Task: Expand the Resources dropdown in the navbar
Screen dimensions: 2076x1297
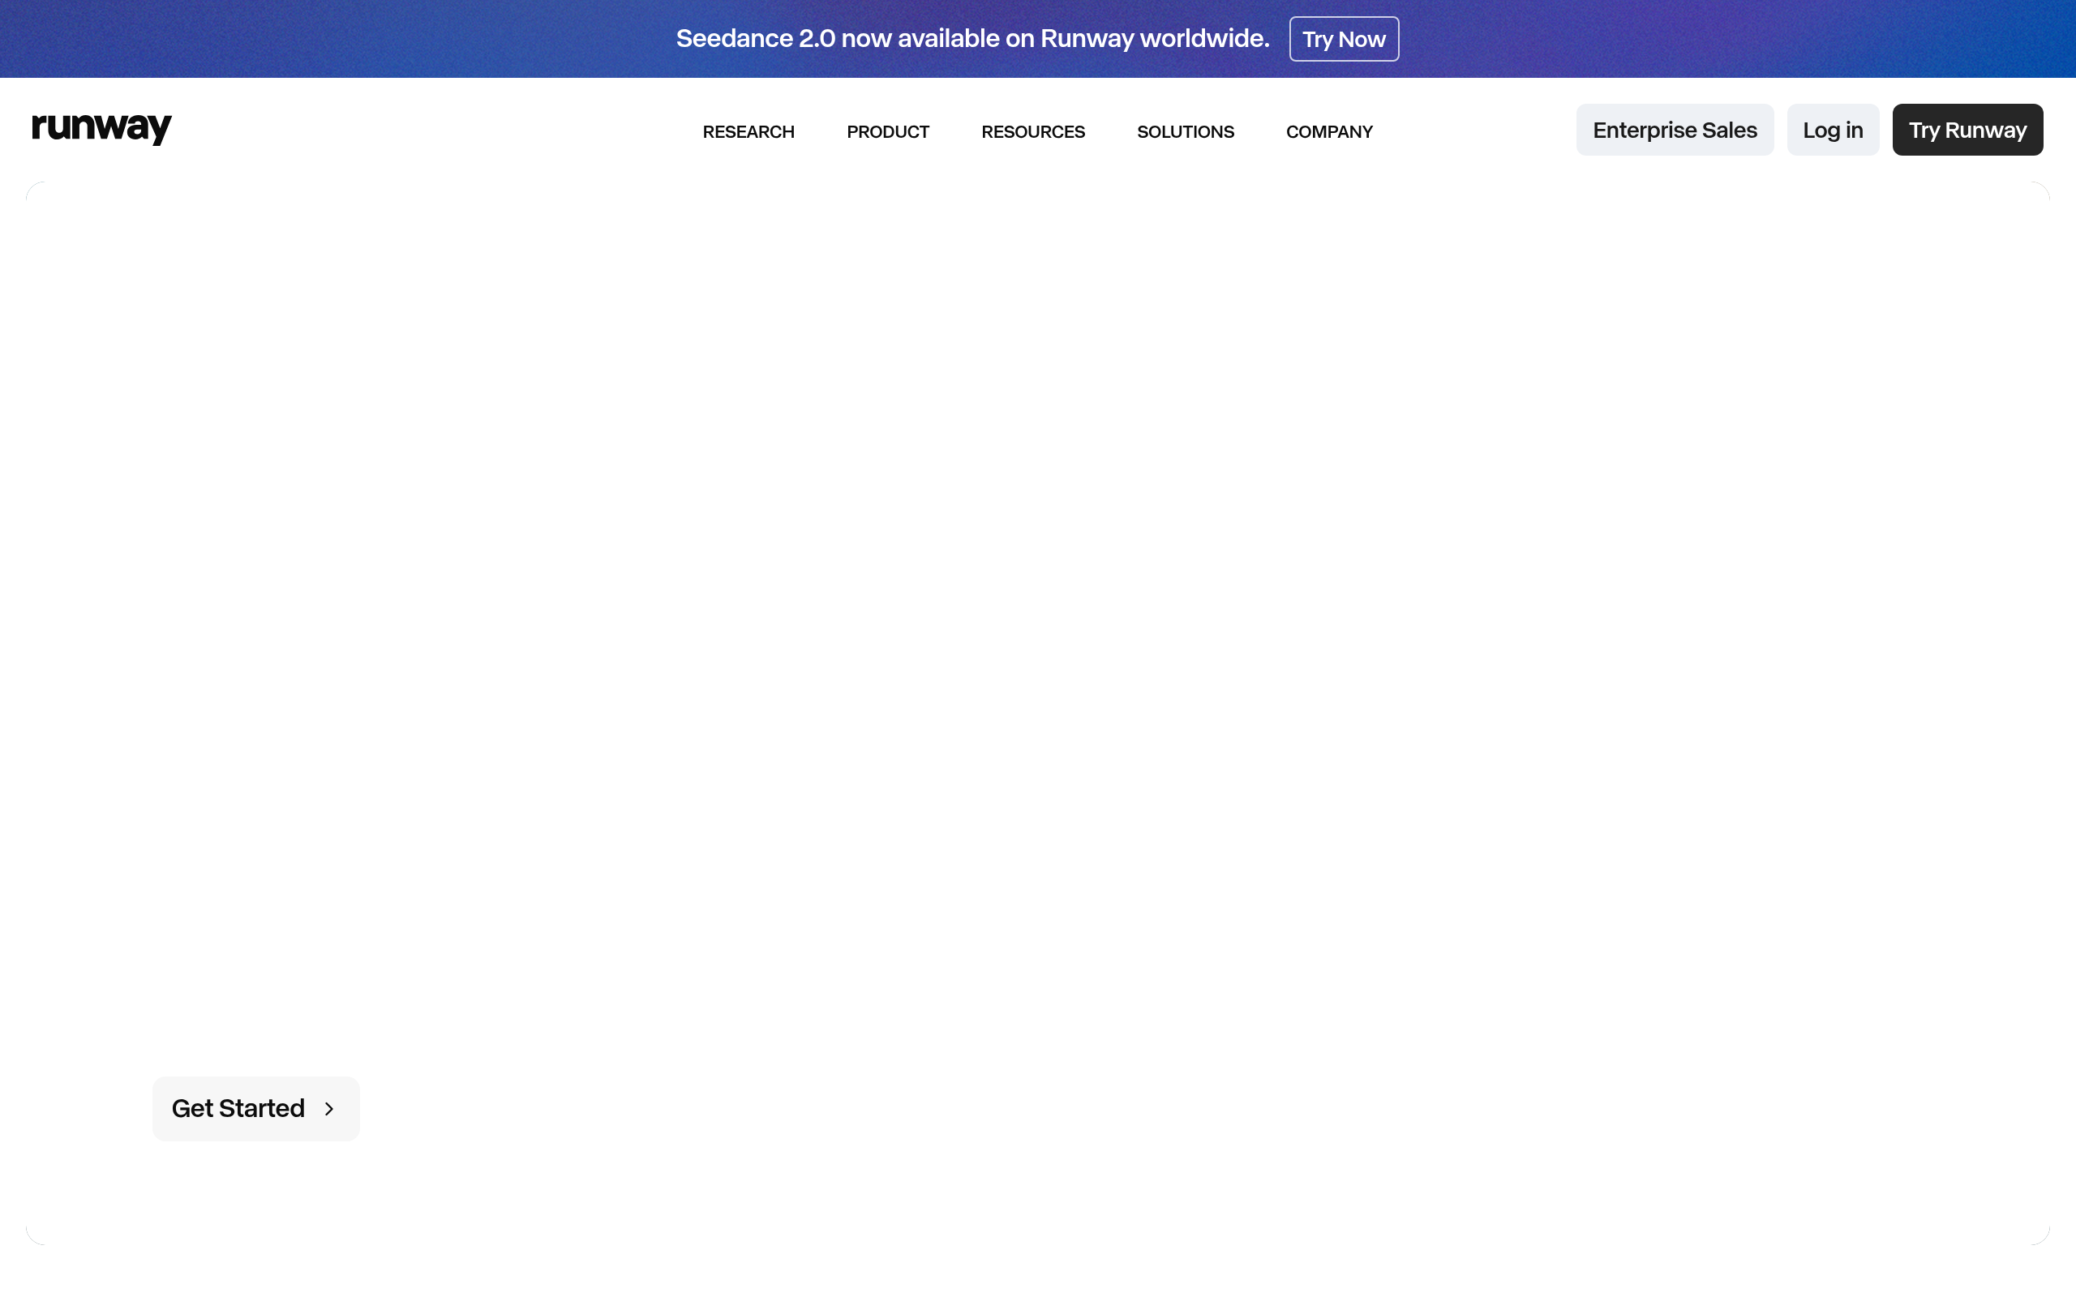Action: pyautogui.click(x=1033, y=131)
